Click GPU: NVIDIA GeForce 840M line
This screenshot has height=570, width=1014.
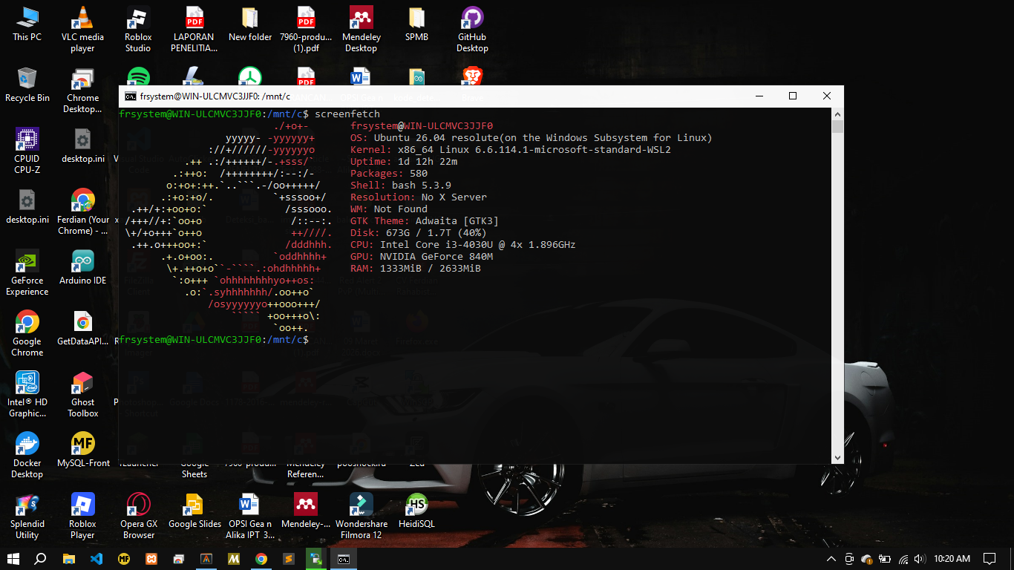click(422, 256)
